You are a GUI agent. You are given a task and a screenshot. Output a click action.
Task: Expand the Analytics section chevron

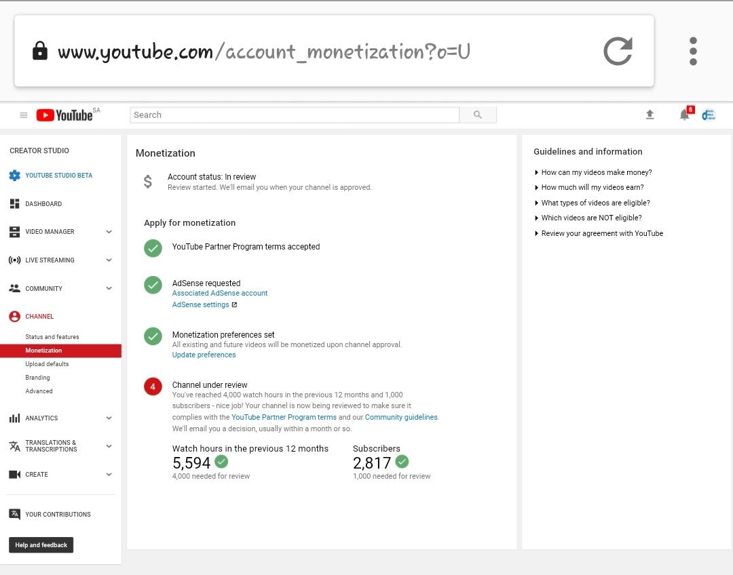pyautogui.click(x=109, y=418)
